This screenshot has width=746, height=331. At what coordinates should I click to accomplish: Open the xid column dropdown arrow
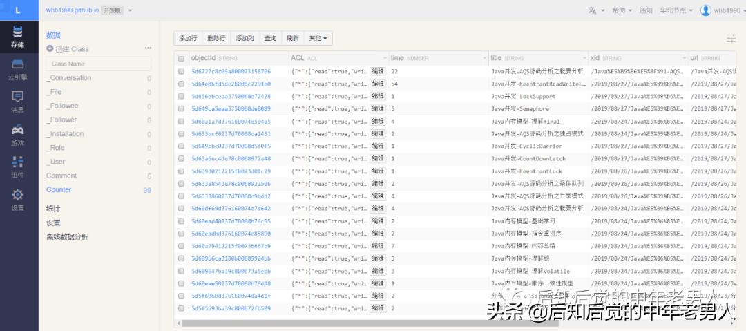[x=684, y=59]
